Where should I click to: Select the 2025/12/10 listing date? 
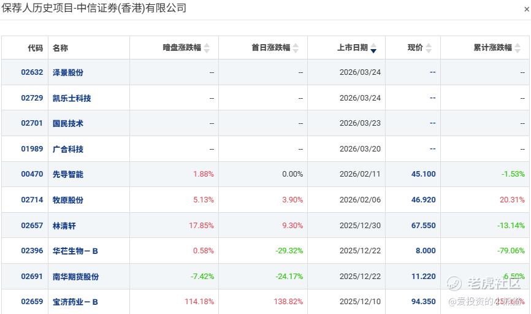coord(361,301)
